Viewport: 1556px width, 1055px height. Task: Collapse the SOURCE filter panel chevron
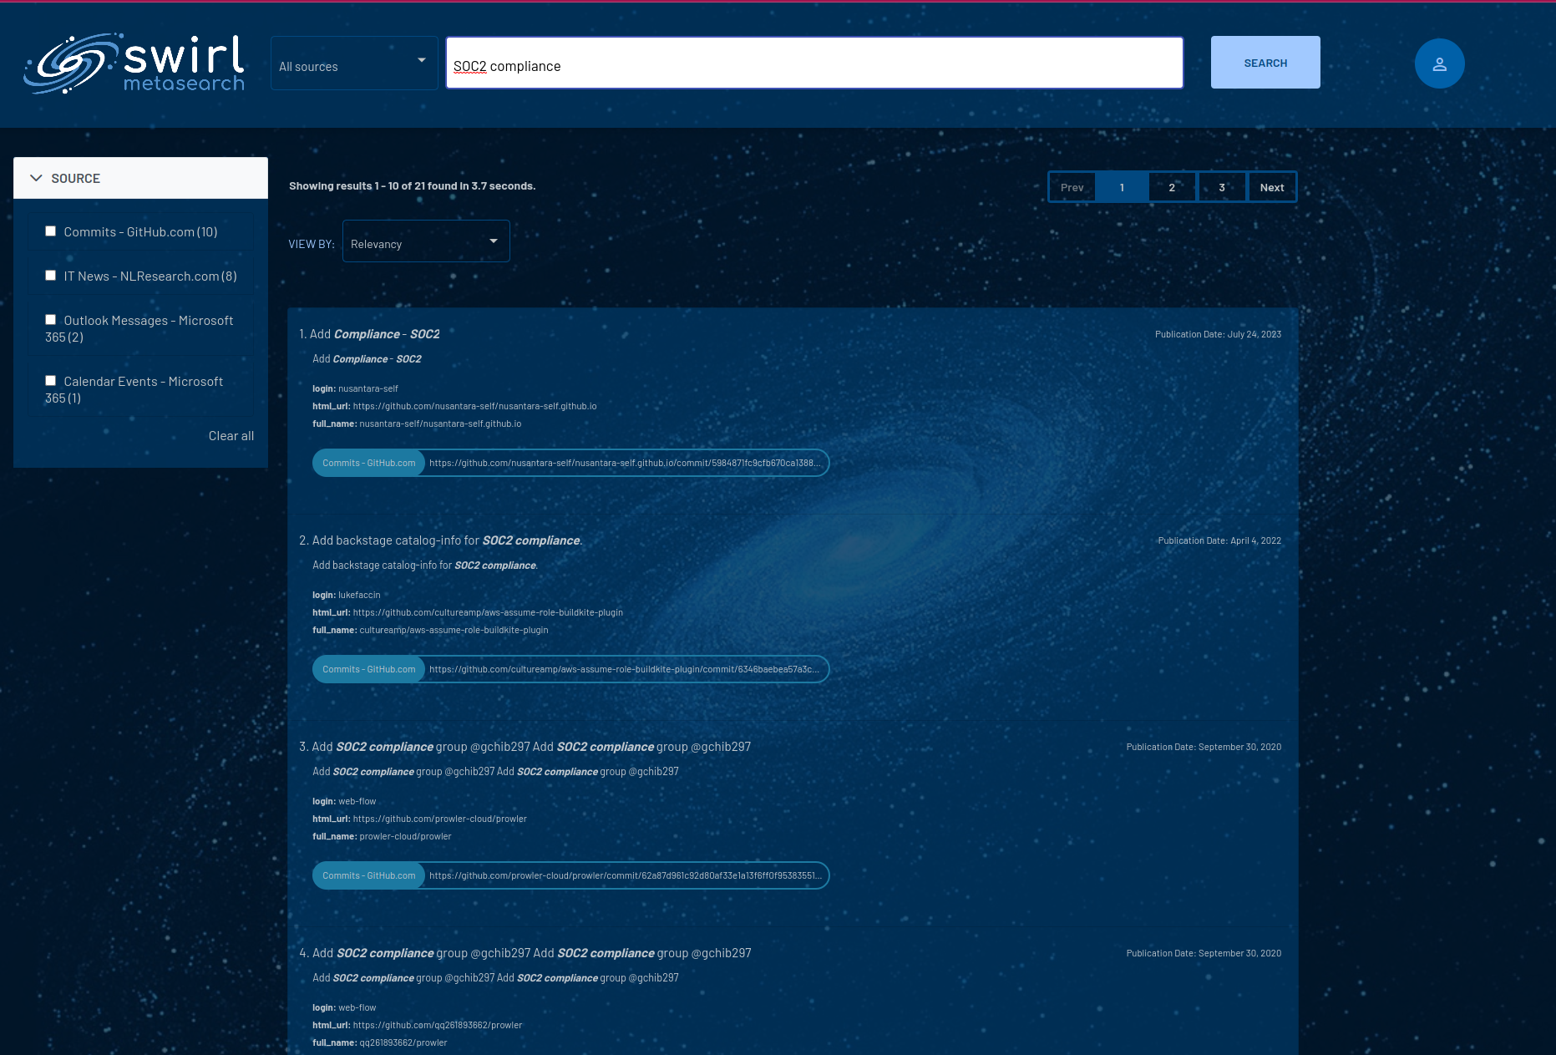pyautogui.click(x=36, y=178)
